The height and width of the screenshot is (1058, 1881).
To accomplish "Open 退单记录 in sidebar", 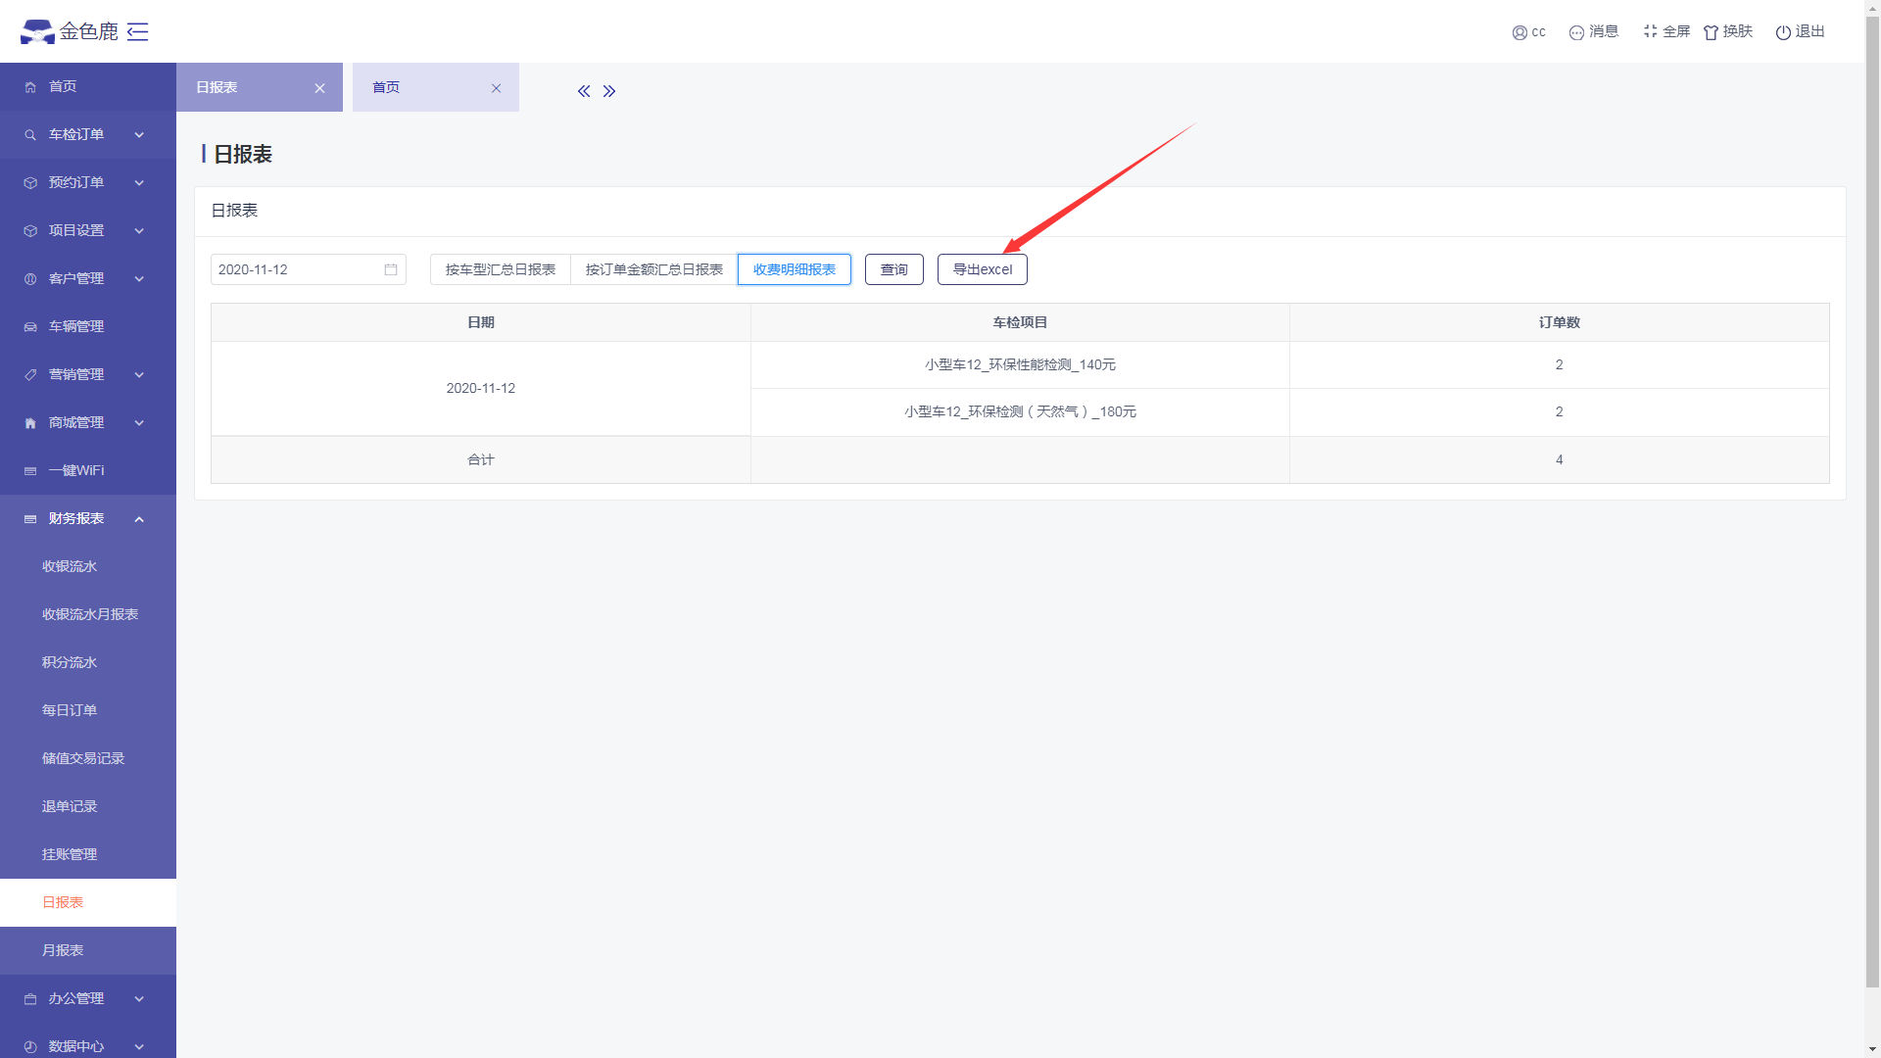I will point(88,806).
